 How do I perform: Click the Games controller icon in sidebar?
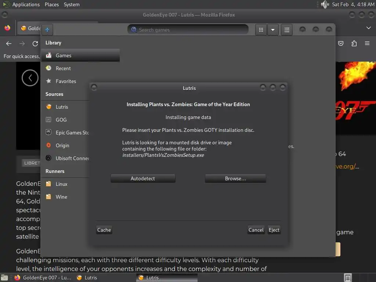(49, 55)
